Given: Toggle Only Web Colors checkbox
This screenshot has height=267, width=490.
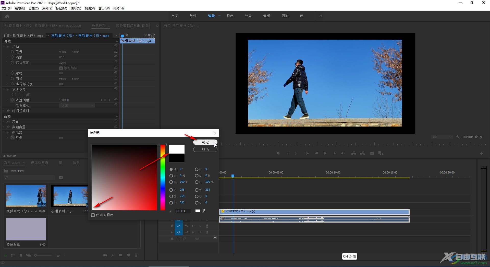Looking at the screenshot, I should (93, 215).
